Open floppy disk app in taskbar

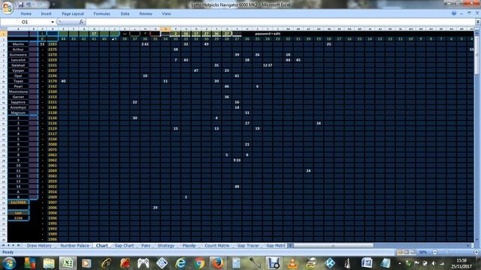(x=274, y=263)
